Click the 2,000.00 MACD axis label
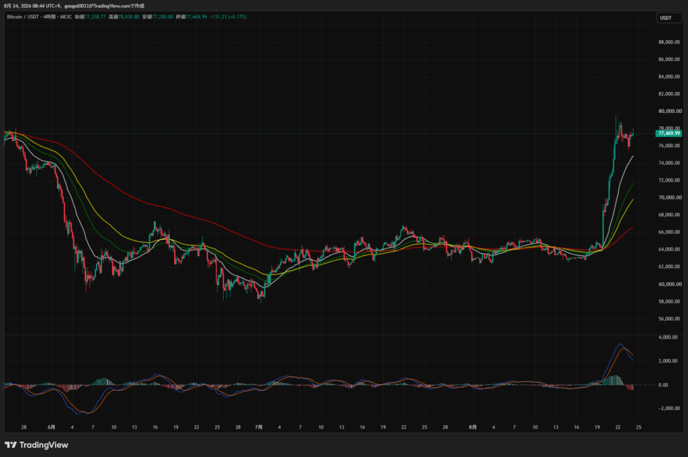The image size is (688, 457). click(x=669, y=361)
